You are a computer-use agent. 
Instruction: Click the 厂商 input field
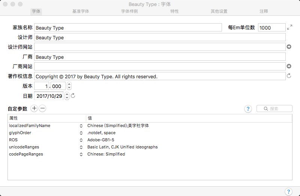pyautogui.click(x=160, y=57)
